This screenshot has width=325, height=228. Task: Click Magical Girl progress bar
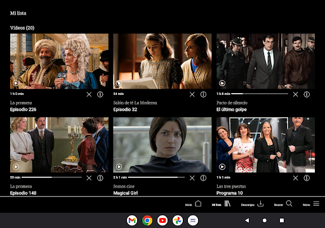click(x=156, y=177)
